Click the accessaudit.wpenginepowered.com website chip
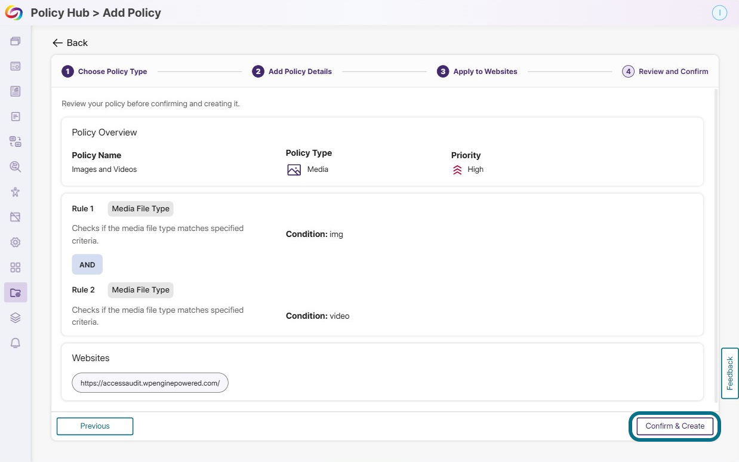 point(150,383)
